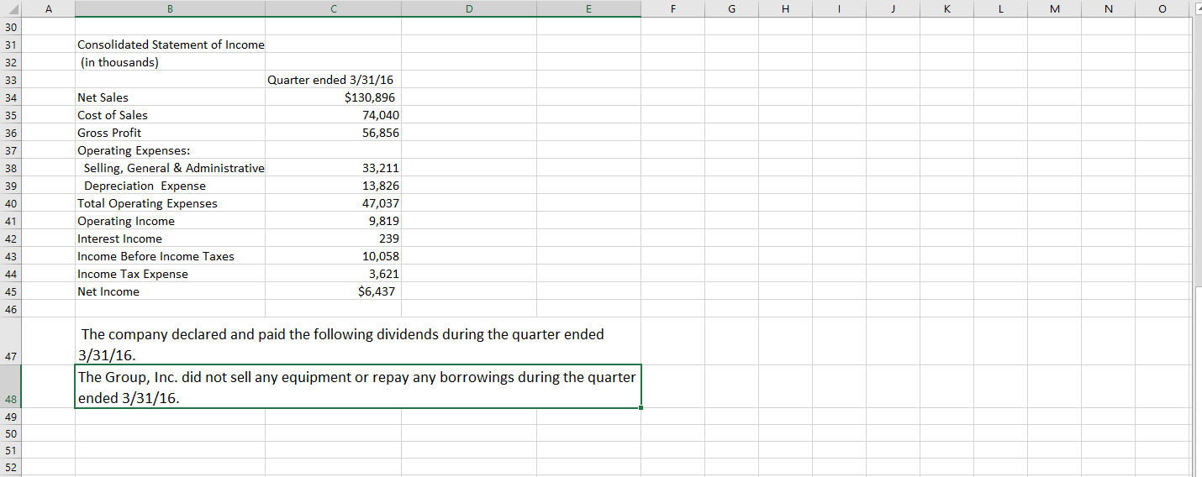
Task: Select the 'Operating Expenses:' cell
Action: click(x=170, y=150)
